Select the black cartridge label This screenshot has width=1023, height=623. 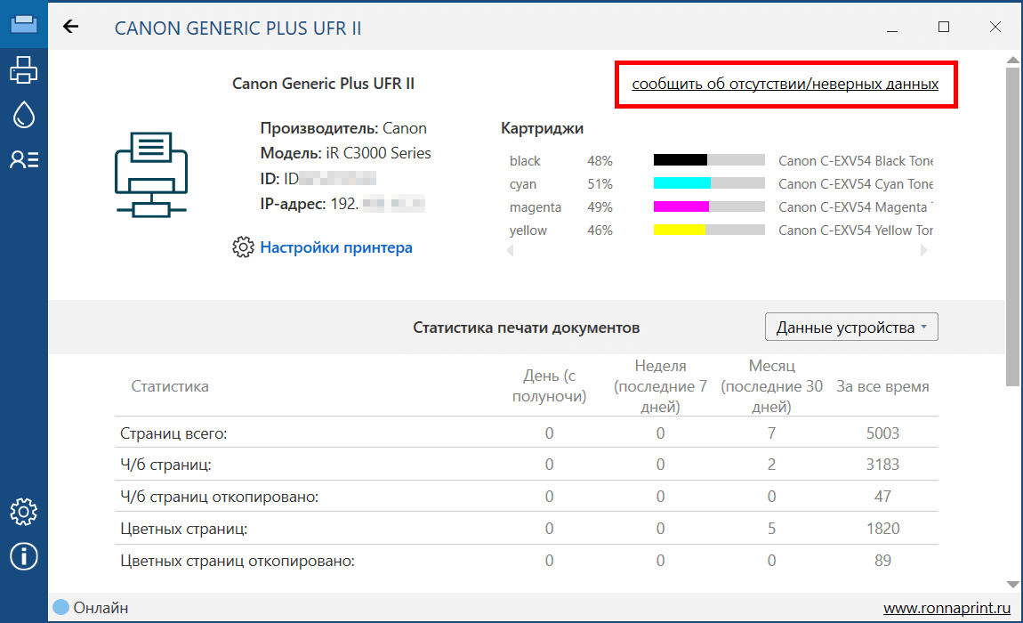point(525,161)
